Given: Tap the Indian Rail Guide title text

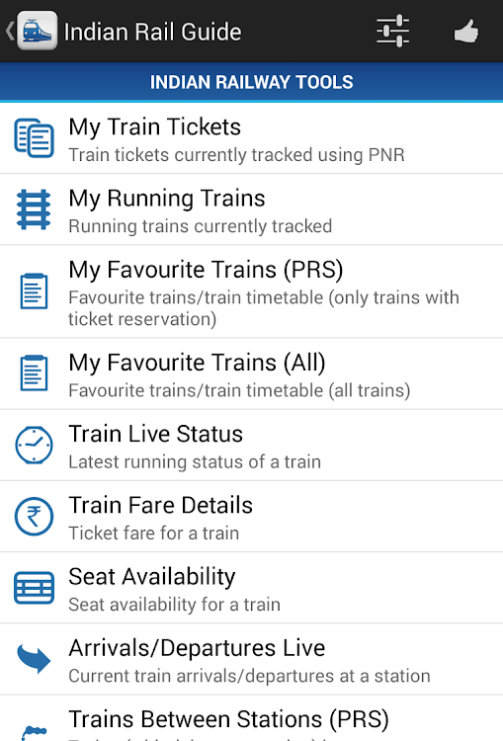Looking at the screenshot, I should [152, 33].
